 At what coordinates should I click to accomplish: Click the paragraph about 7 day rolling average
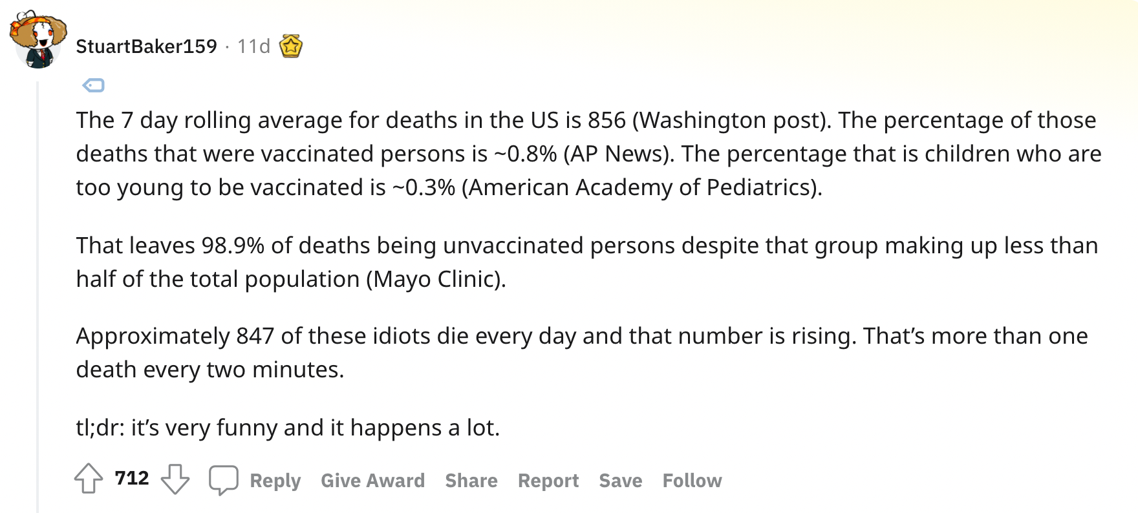click(x=589, y=154)
